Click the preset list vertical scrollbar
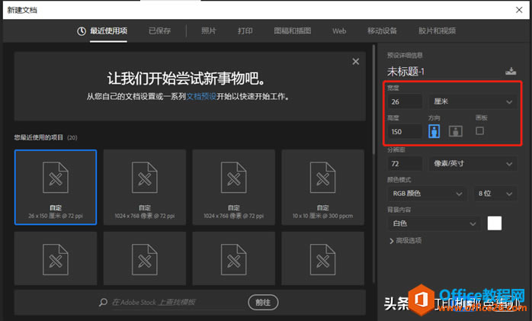The image size is (532, 321). point(374,98)
